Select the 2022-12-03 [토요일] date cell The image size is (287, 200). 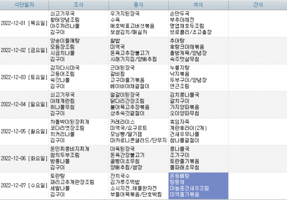point(24,78)
